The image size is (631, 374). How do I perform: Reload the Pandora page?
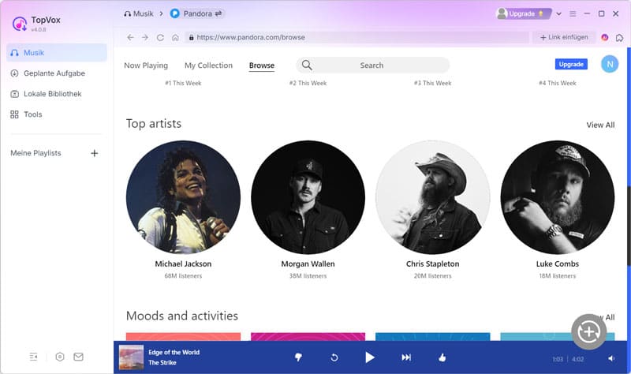(160, 37)
